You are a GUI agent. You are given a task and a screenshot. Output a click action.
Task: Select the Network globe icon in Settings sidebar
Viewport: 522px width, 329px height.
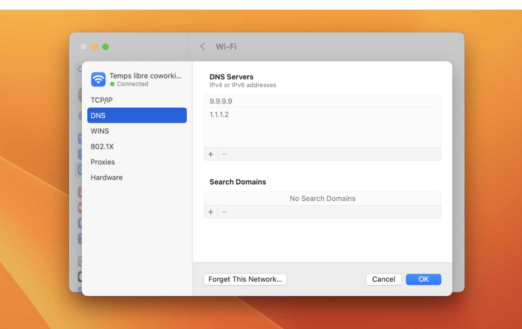coord(80,170)
